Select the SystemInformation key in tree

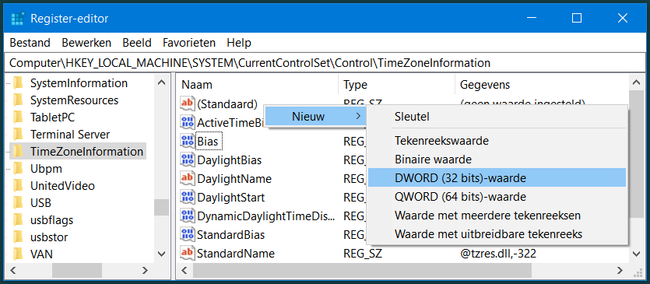[x=79, y=83]
